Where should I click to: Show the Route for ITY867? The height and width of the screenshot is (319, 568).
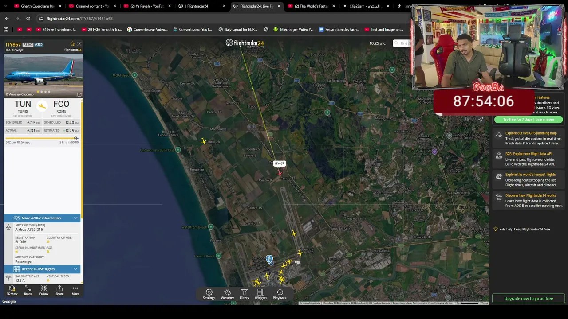tap(28, 291)
